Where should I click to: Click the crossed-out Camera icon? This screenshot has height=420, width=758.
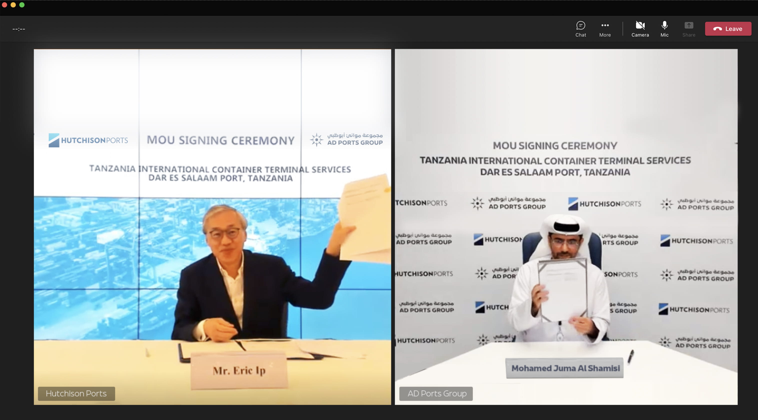[x=640, y=25]
